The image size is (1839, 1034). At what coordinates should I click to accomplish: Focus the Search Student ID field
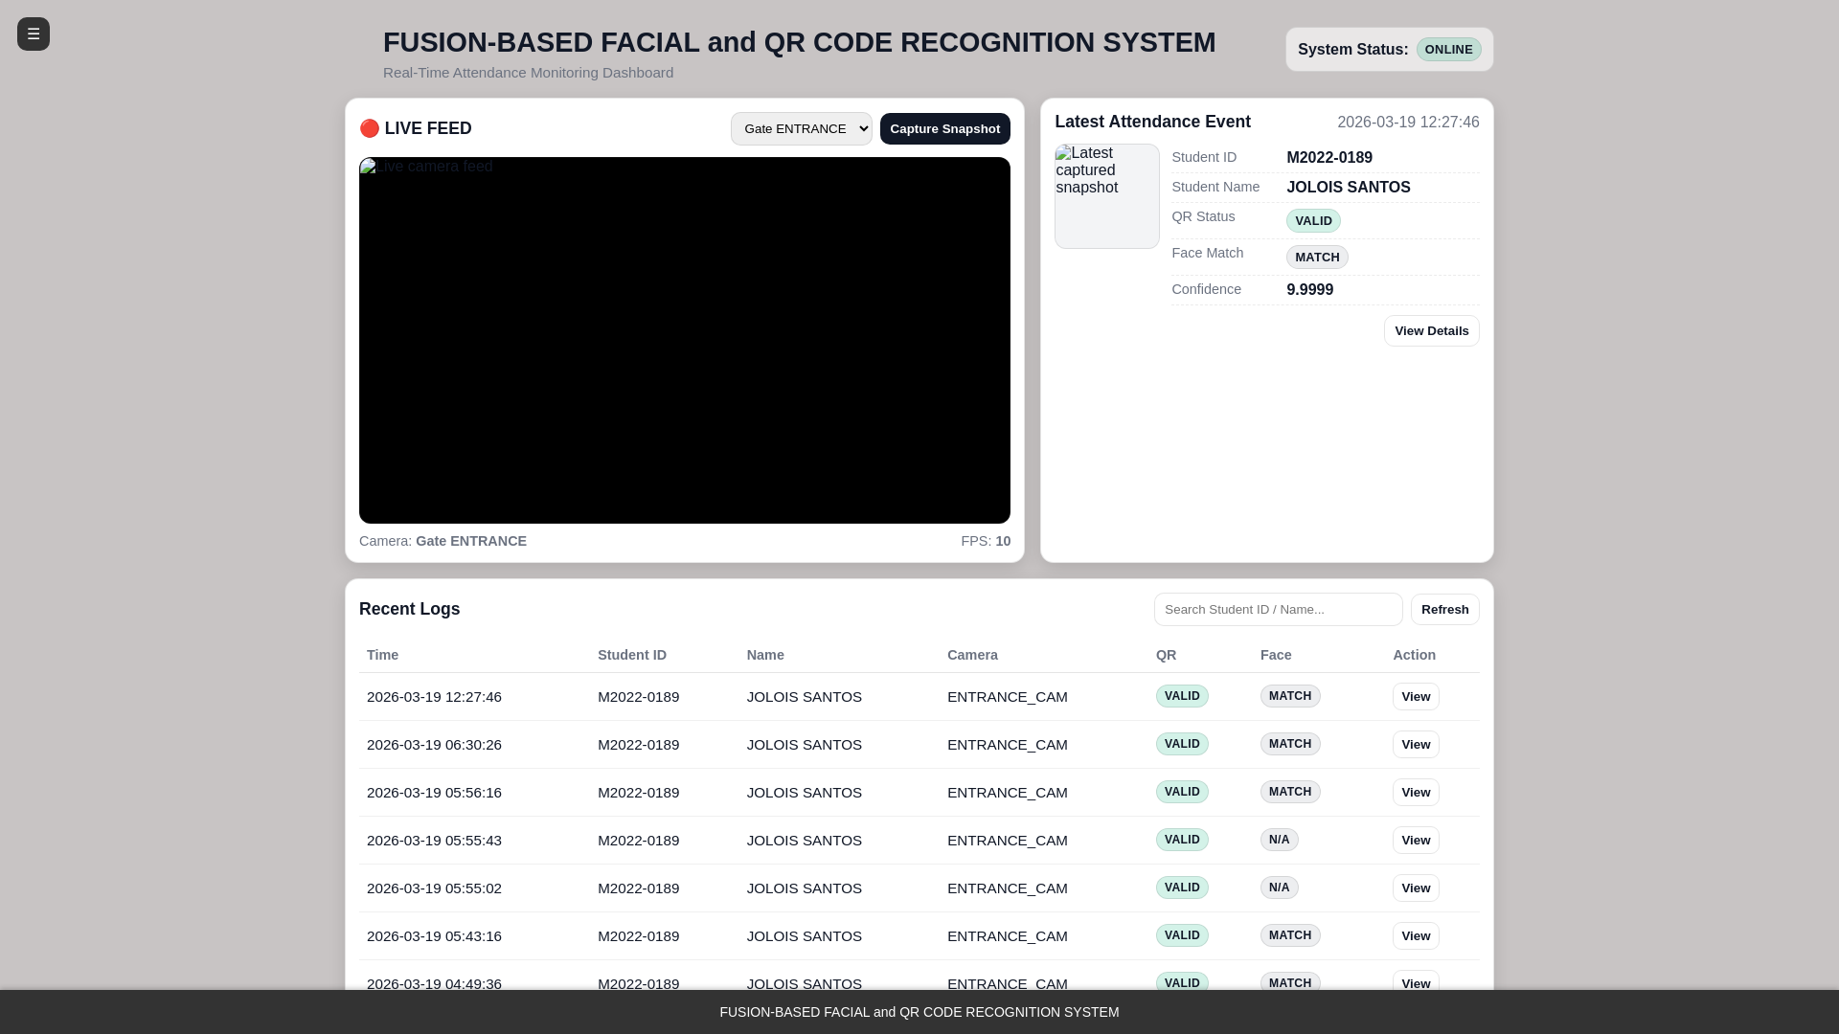[x=1278, y=609]
